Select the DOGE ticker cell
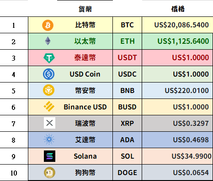The width and height of the screenshot is (213, 181). pyautogui.click(x=128, y=172)
